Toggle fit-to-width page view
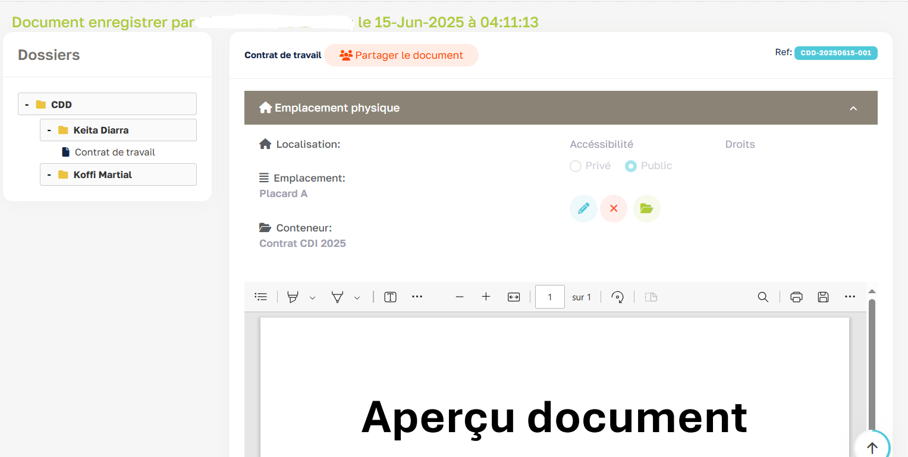This screenshot has width=908, height=457. (x=514, y=297)
